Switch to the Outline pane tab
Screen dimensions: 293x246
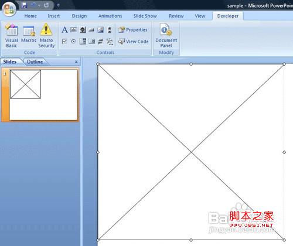tap(35, 61)
